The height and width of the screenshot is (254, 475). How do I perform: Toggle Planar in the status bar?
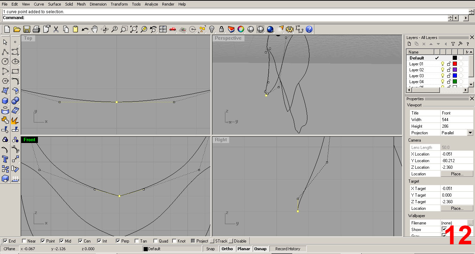tap(244, 249)
